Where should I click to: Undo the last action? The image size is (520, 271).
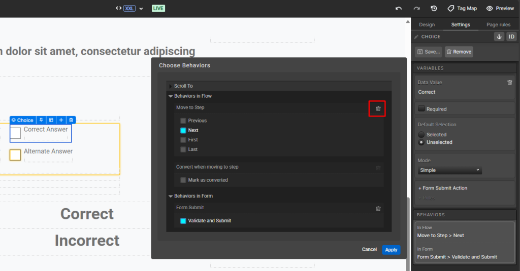tap(399, 8)
